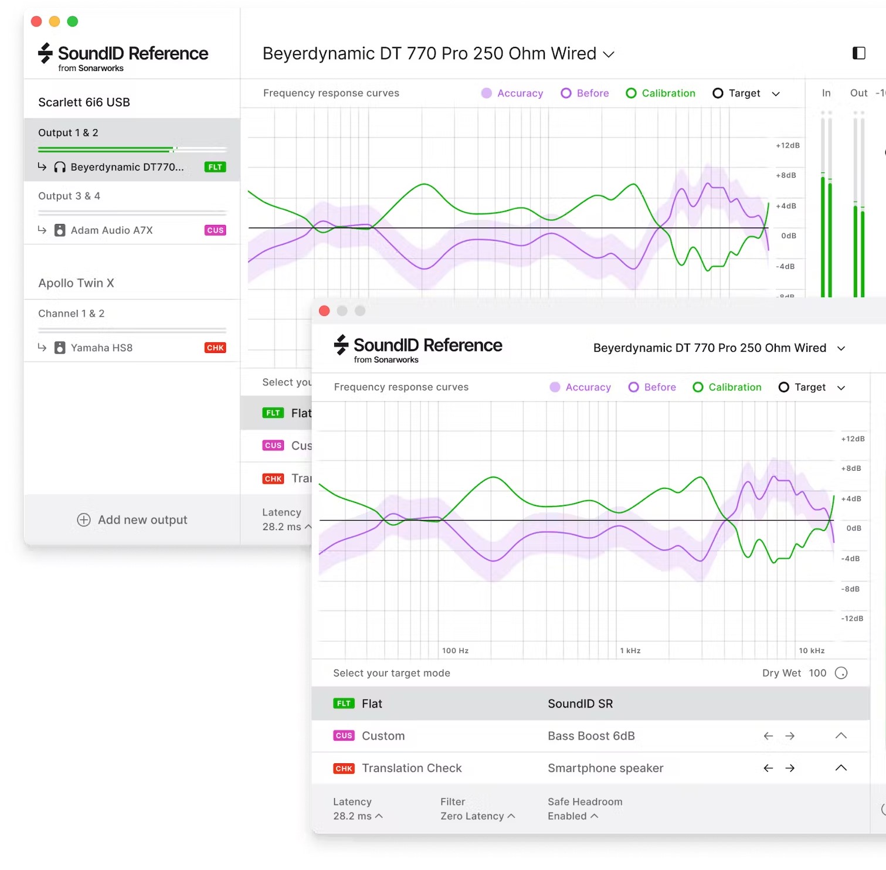This screenshot has height=870, width=886.
Task: Click the SoundID Reference logo in front window
Action: click(x=418, y=349)
